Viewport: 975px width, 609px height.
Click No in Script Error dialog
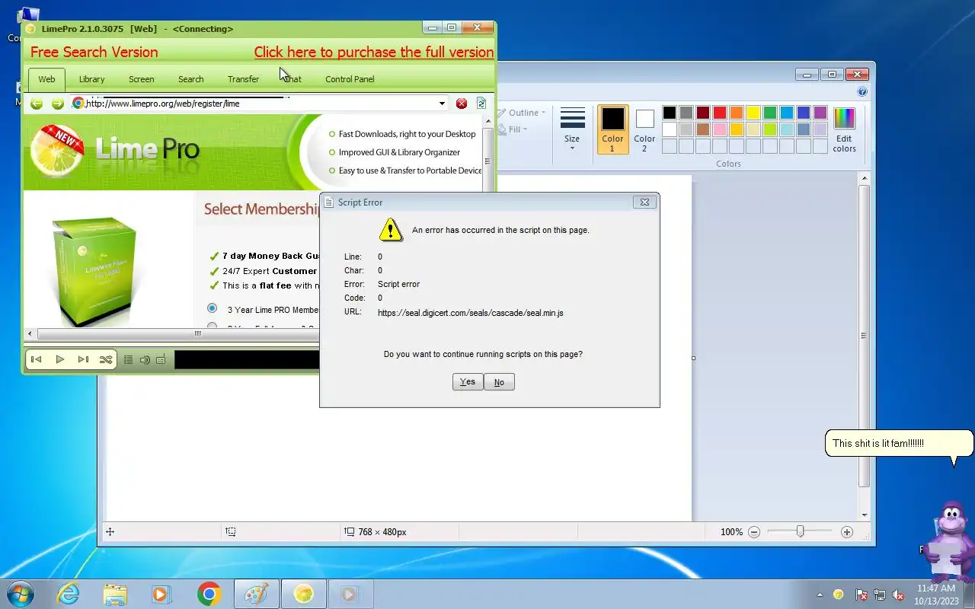pyautogui.click(x=499, y=382)
